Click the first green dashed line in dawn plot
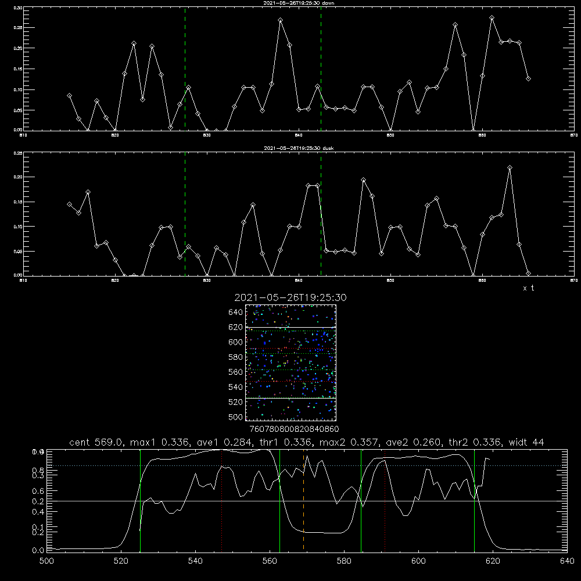581x581 pixels. click(x=185, y=69)
